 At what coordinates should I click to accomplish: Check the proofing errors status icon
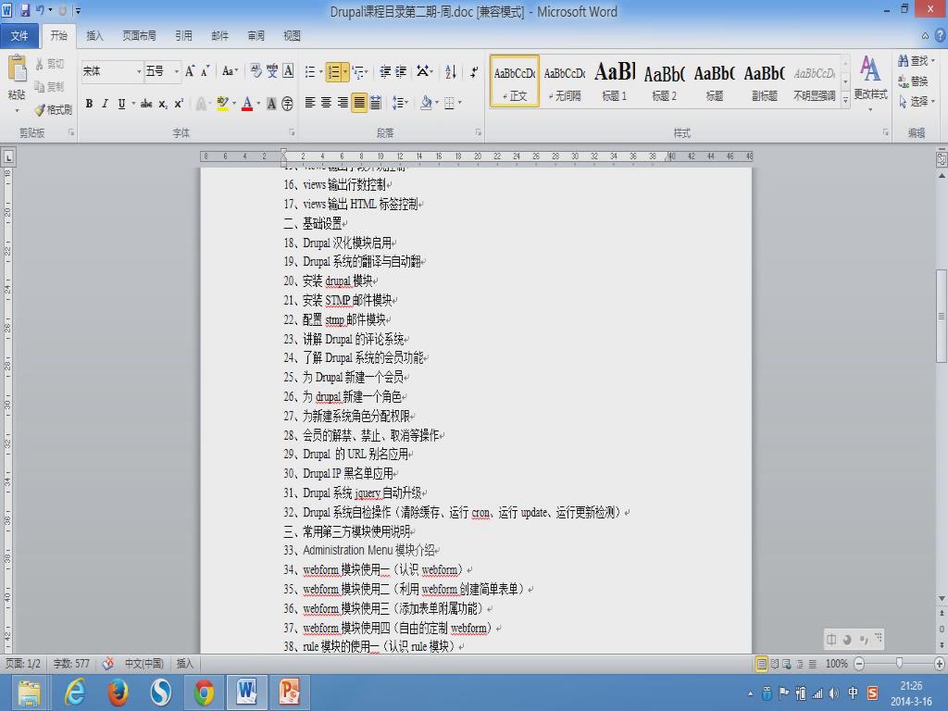coord(107,664)
